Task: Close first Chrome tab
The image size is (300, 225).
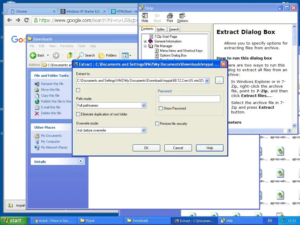Action: [54, 11]
